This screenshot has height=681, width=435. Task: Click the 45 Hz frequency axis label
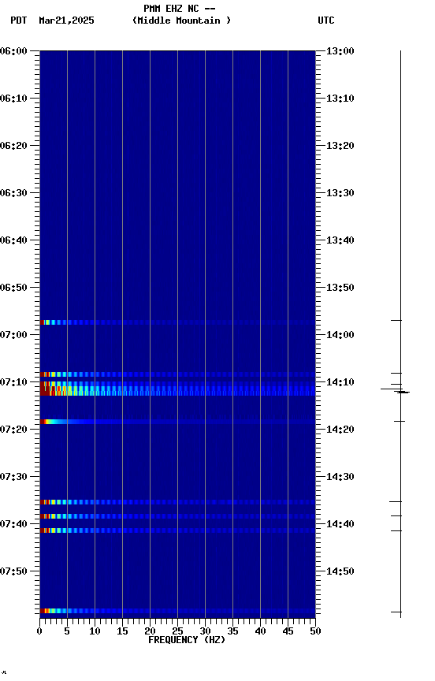point(288,631)
